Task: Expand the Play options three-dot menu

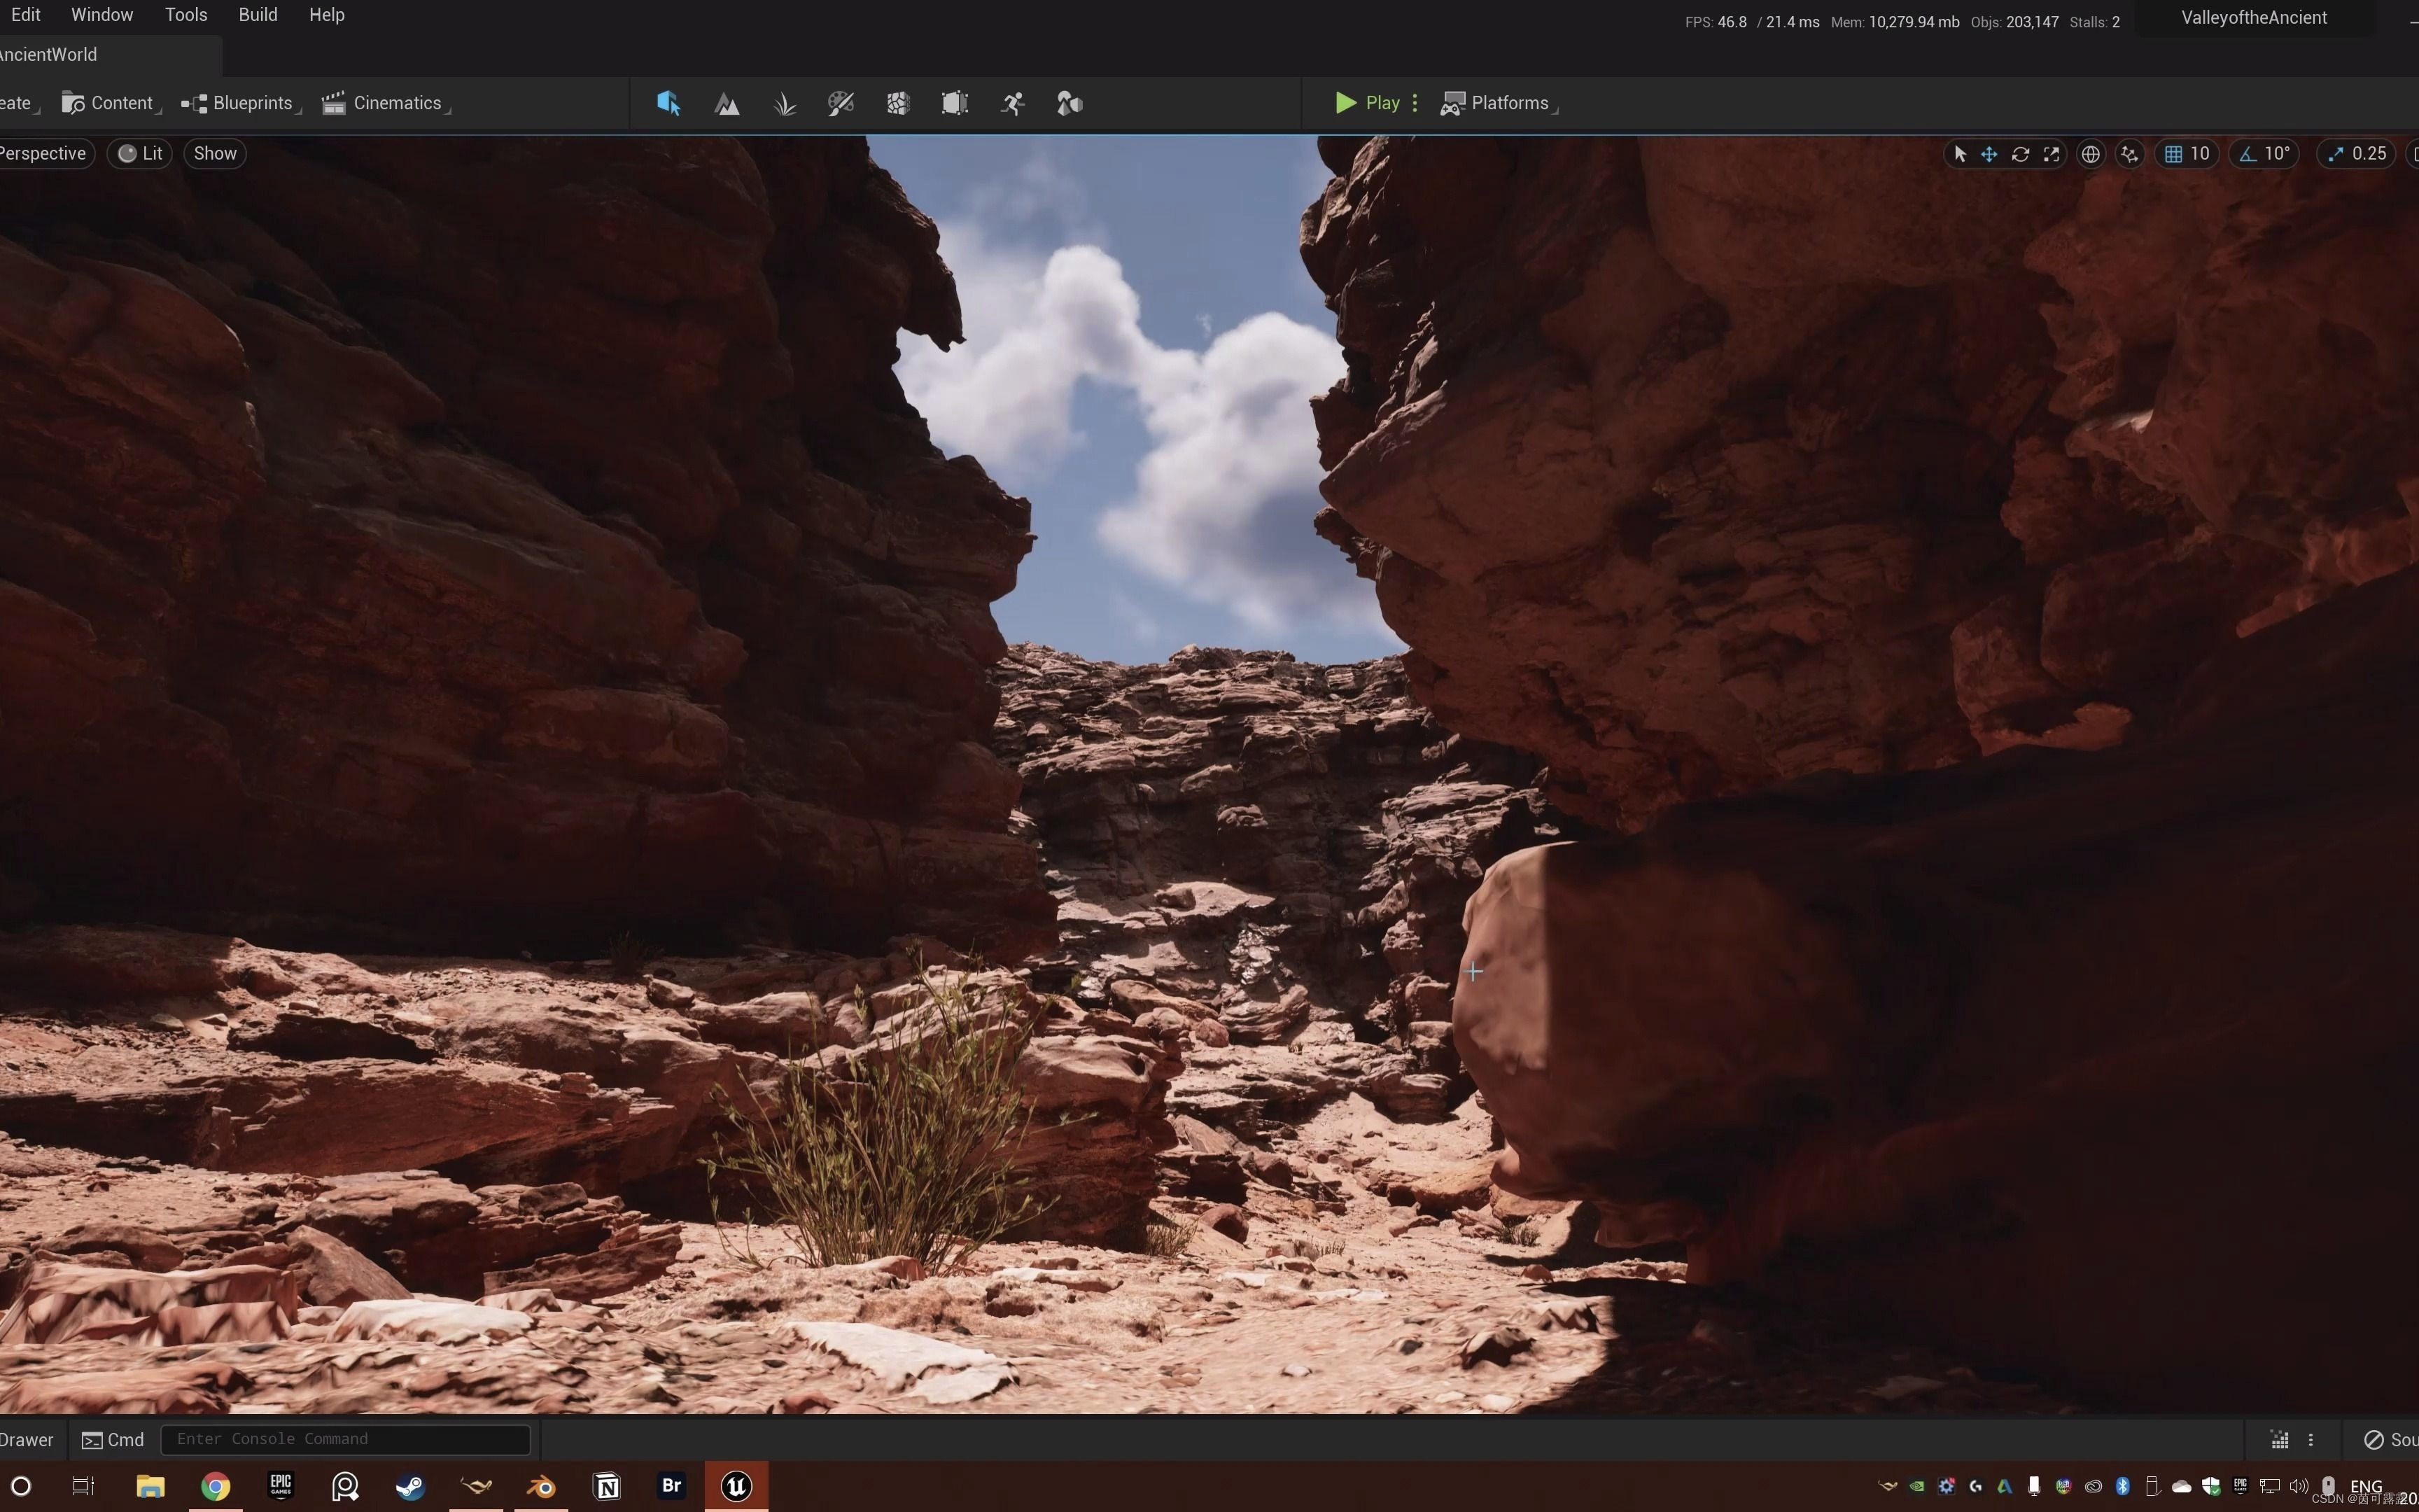Action: (1415, 103)
